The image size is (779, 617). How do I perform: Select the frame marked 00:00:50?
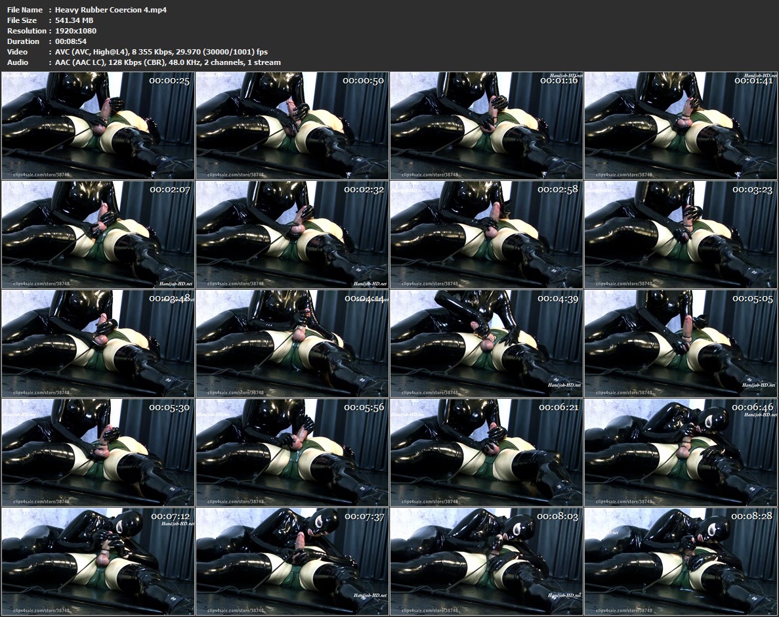coord(292,125)
